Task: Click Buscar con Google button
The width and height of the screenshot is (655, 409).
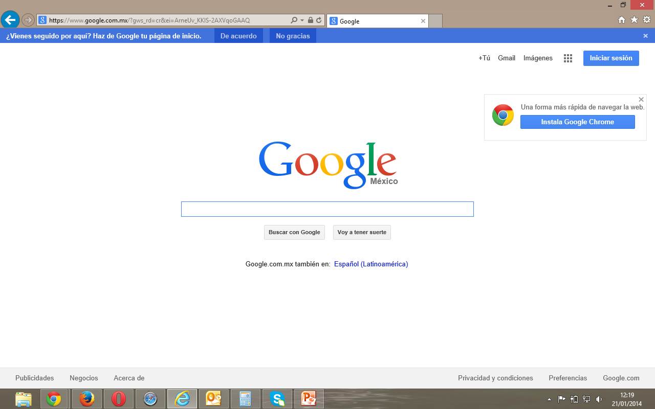Action: click(x=294, y=232)
